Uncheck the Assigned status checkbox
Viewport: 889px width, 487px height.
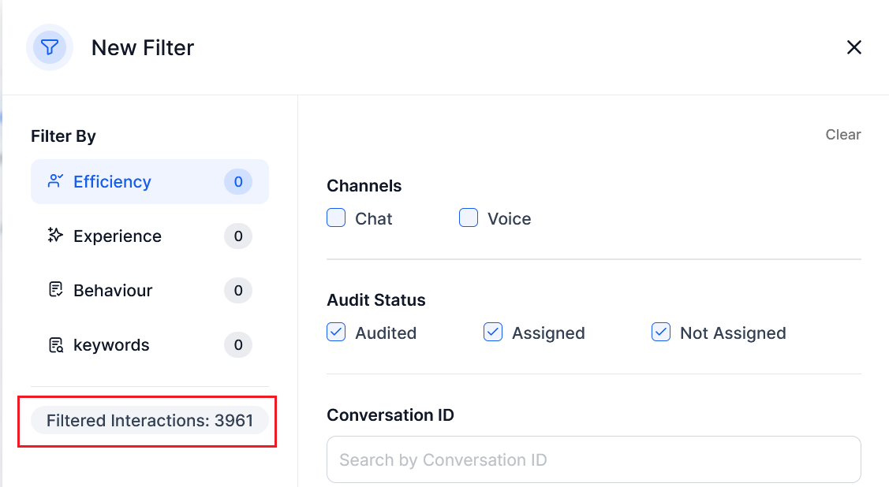[x=493, y=333]
